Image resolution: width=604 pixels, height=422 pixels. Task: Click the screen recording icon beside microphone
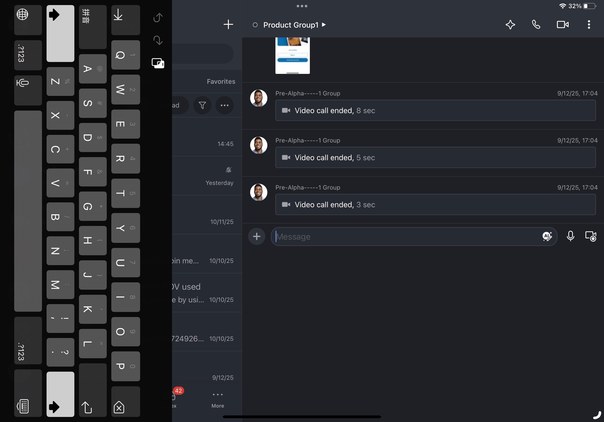point(591,236)
